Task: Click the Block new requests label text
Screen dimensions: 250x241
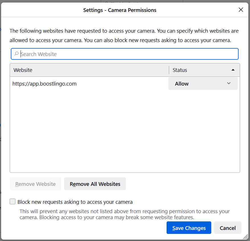Action: 75,202
